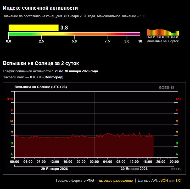This screenshot has height=189, width=190.
Task: Click the yellow C label on left axis
Action: 12,132
